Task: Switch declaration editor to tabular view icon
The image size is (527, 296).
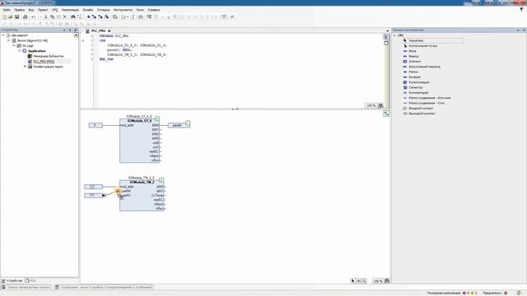Action: 386,44
